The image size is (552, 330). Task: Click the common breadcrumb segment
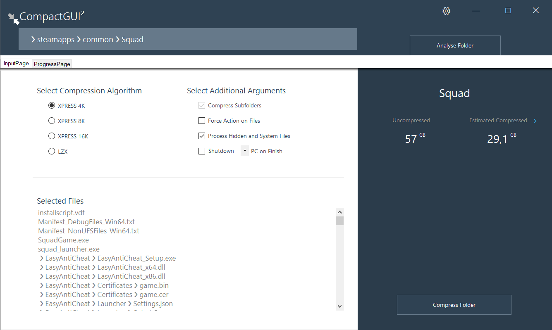(98, 40)
